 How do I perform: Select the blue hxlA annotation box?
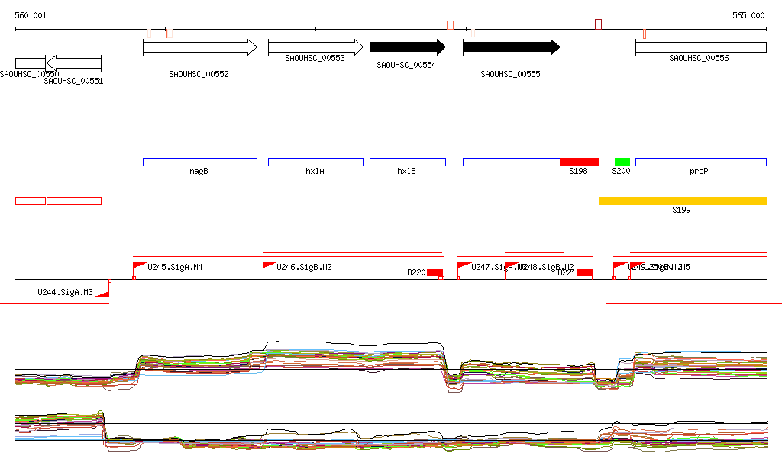tap(315, 162)
